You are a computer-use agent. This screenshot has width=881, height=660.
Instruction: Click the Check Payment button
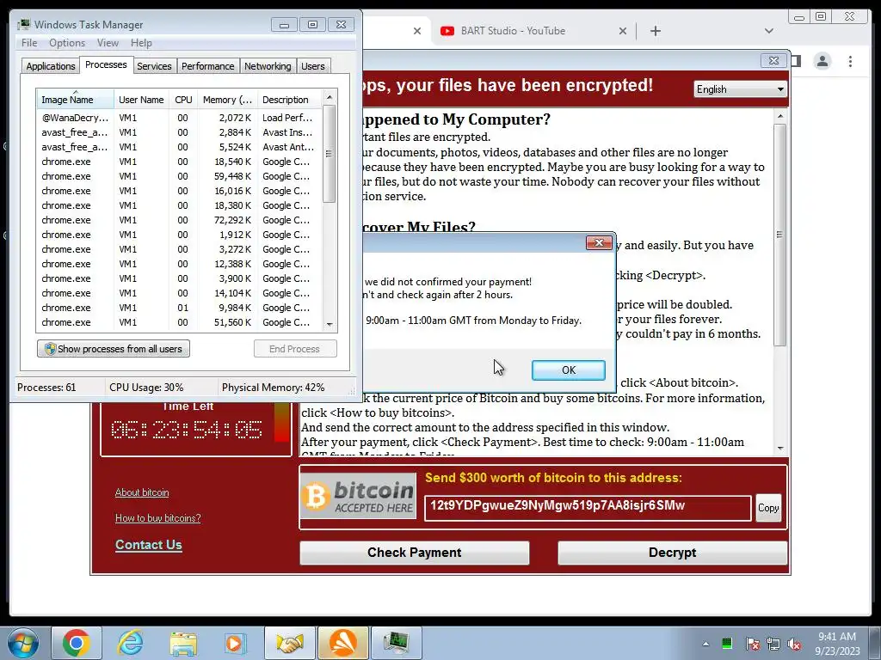(x=415, y=553)
